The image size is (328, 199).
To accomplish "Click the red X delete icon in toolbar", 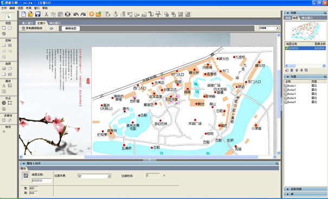I will [67, 14].
